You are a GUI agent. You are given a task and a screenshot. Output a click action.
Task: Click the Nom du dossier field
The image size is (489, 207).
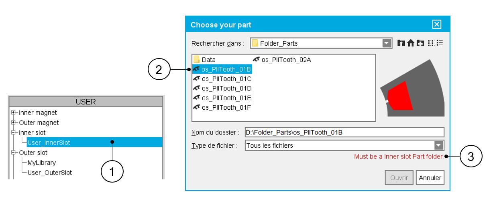point(344,133)
